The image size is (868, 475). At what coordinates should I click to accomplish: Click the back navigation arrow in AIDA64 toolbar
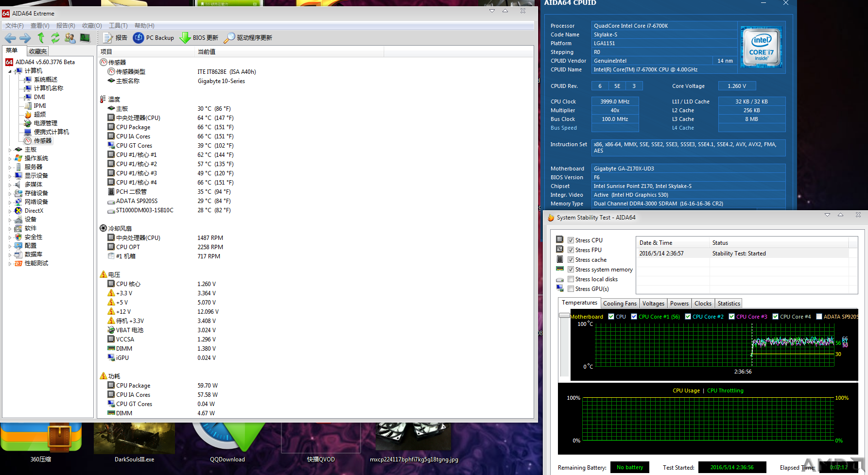click(x=10, y=38)
